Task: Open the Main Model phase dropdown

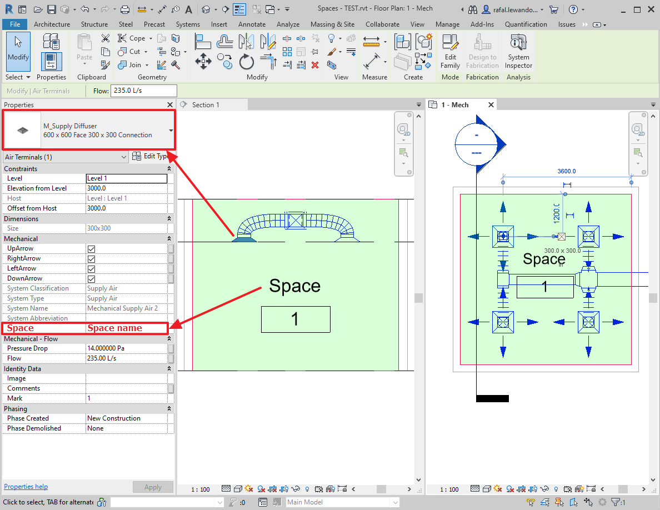Action: [394, 502]
